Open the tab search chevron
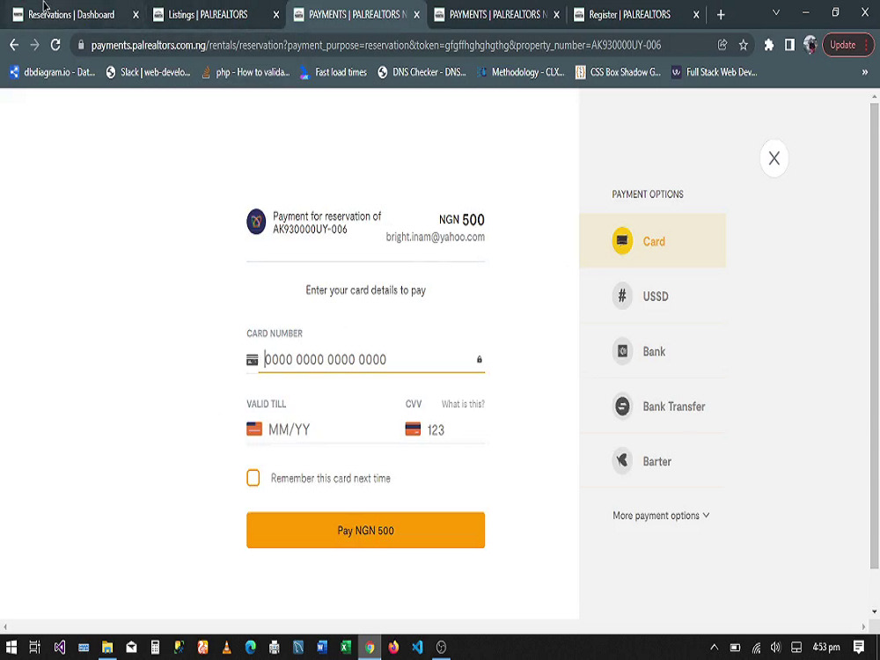This screenshot has height=660, width=880. [x=775, y=12]
